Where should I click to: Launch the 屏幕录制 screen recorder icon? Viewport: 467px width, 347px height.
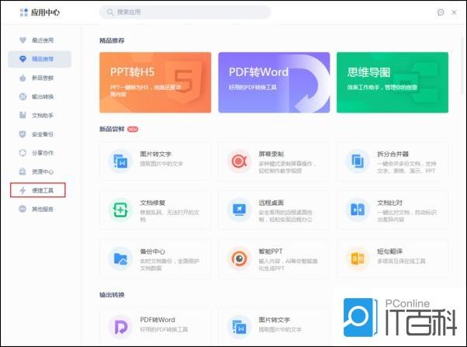pos(239,161)
